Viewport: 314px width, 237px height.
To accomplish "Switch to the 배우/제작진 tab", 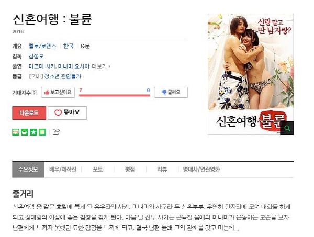I will (63, 170).
